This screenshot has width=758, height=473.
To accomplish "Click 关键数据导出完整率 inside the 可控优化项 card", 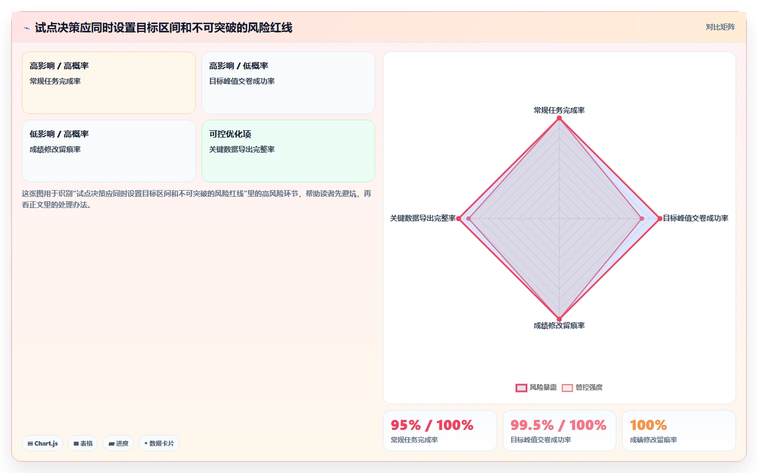I will tap(242, 149).
